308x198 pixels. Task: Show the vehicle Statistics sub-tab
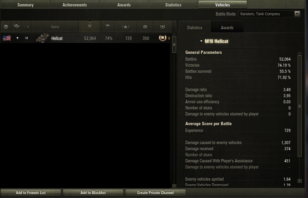(194, 27)
